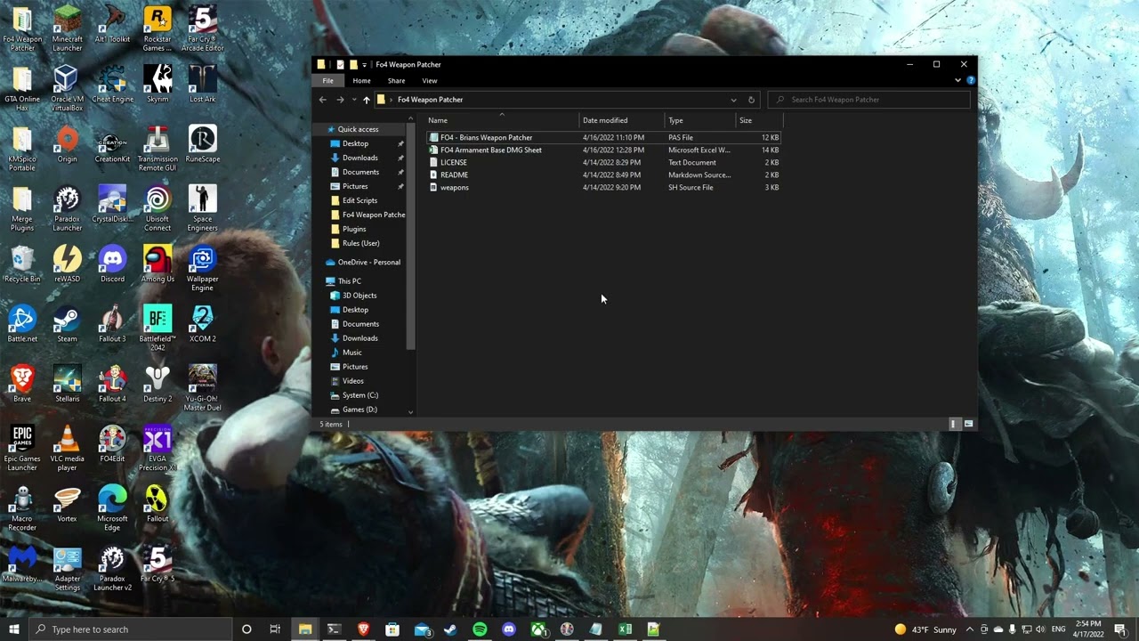Open System (C:) drive in navigation pane
The width and height of the screenshot is (1139, 641).
coord(353,395)
